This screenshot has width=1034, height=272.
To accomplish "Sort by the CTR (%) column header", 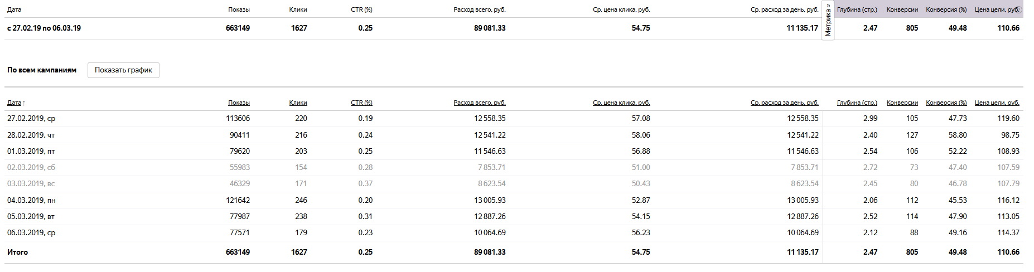I will pos(361,103).
